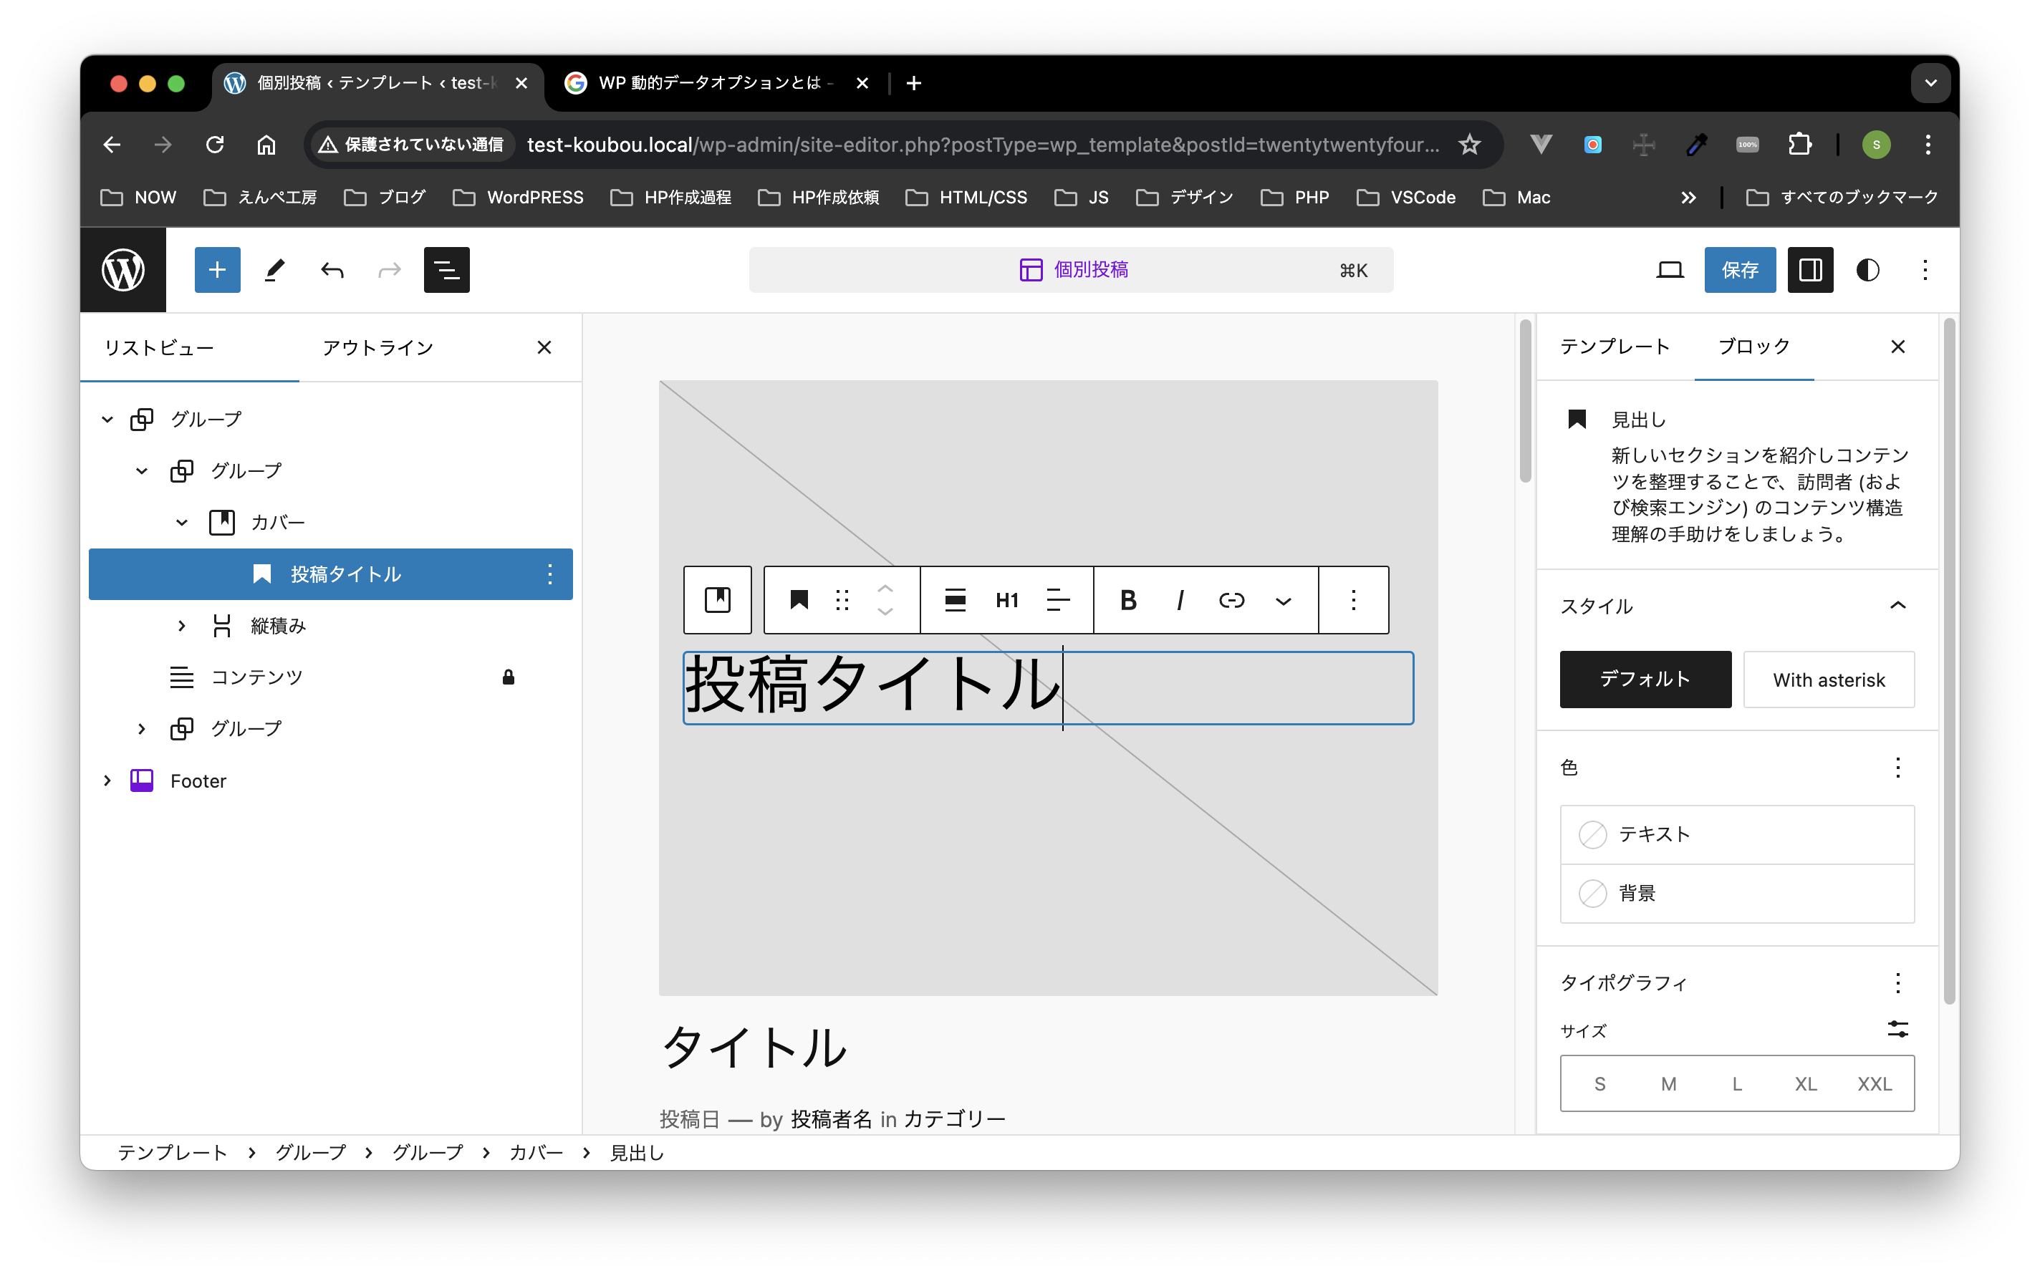Open the Styles half-circle panel
The width and height of the screenshot is (2040, 1276).
[x=1868, y=270]
